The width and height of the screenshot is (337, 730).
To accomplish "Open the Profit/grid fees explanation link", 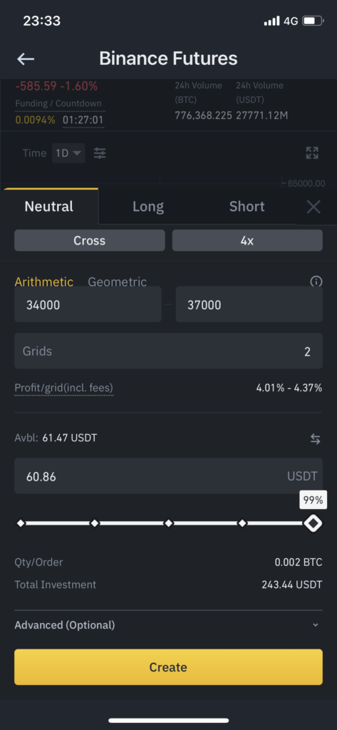I will point(64,387).
